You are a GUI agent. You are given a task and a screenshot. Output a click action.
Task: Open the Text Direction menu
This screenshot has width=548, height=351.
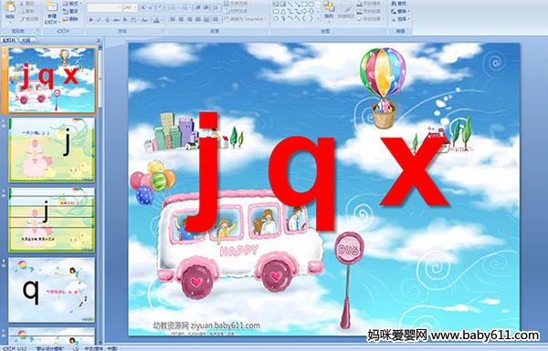[x=238, y=4]
